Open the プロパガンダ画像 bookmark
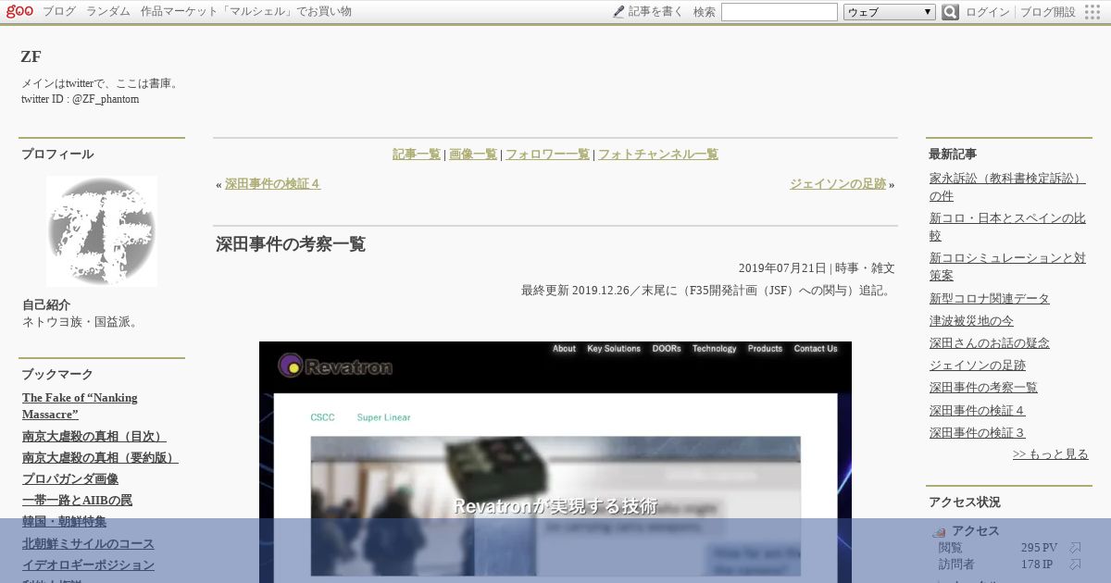 tap(70, 479)
